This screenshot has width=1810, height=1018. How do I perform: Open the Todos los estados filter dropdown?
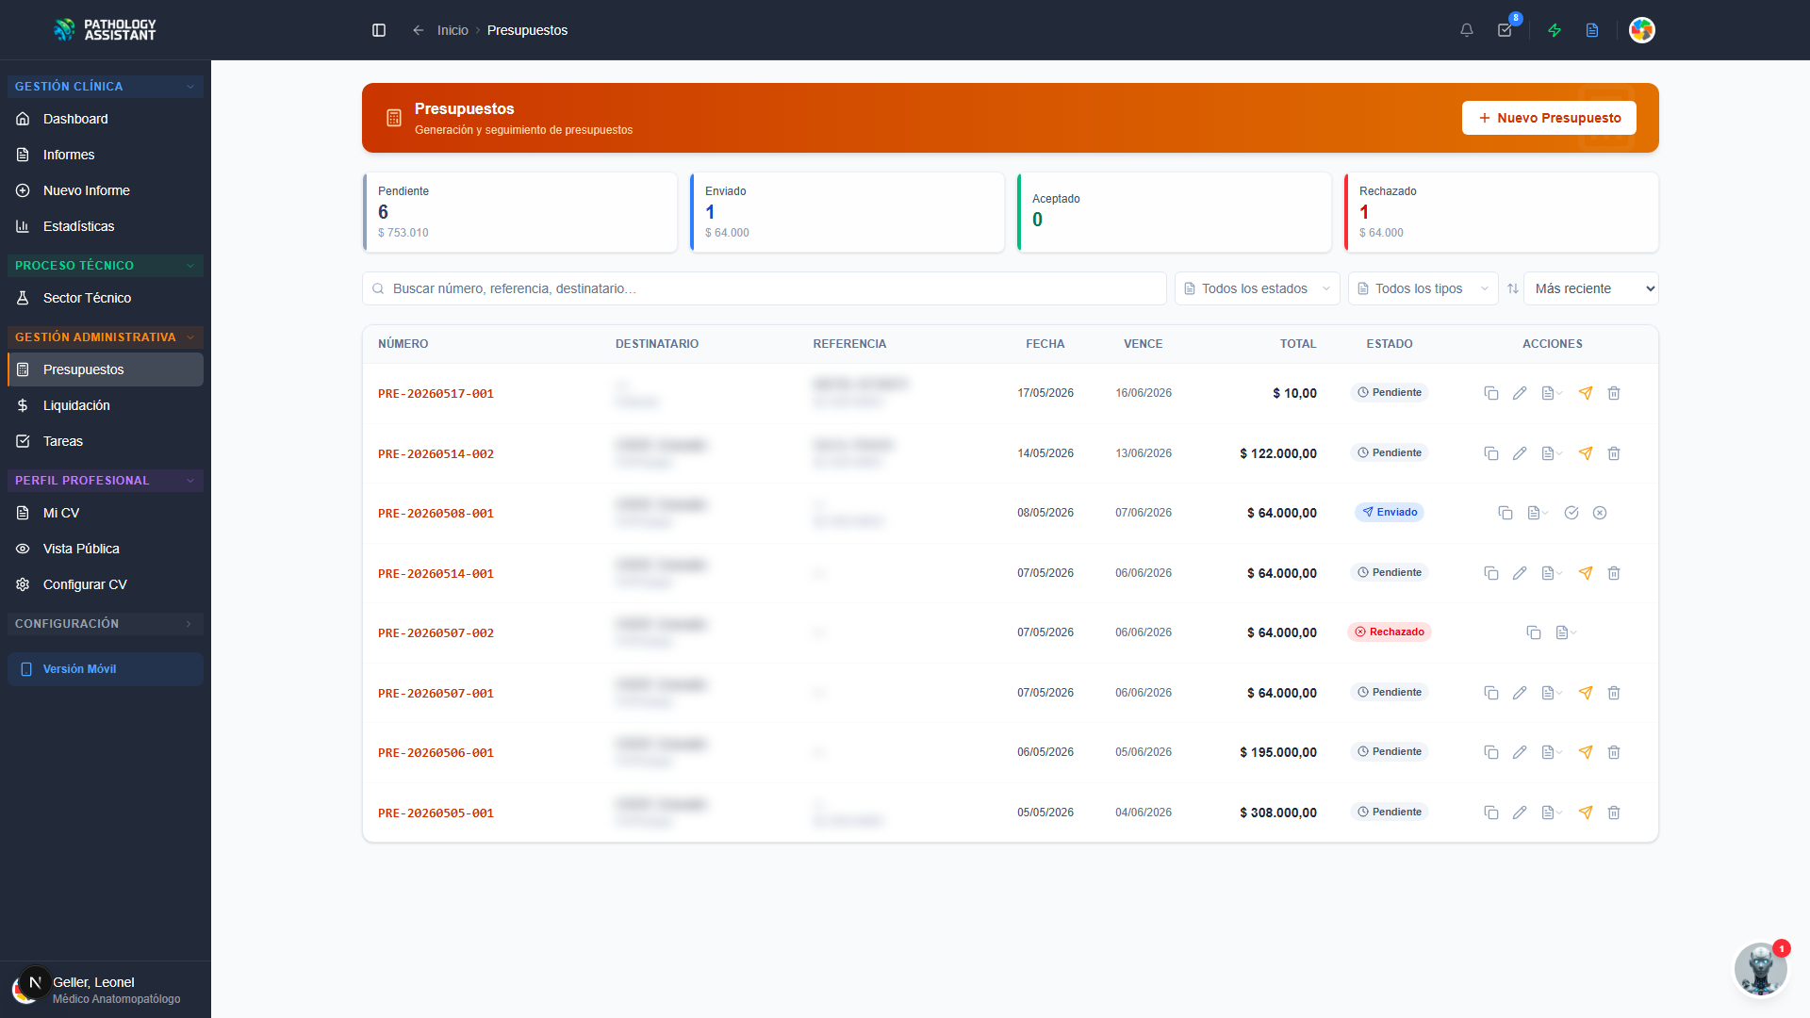[1257, 288]
